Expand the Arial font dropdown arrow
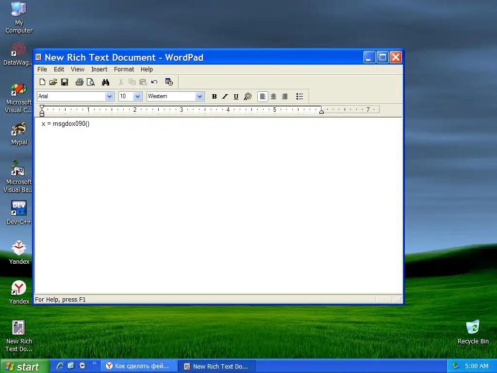This screenshot has width=497, height=373. [109, 97]
